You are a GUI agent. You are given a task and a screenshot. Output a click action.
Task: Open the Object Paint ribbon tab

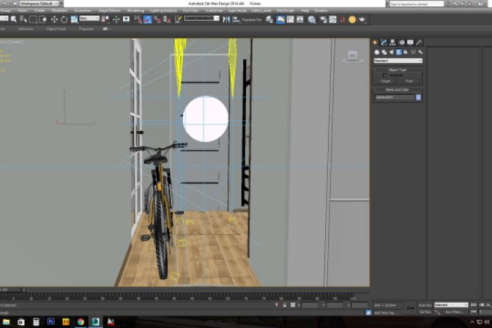click(56, 29)
